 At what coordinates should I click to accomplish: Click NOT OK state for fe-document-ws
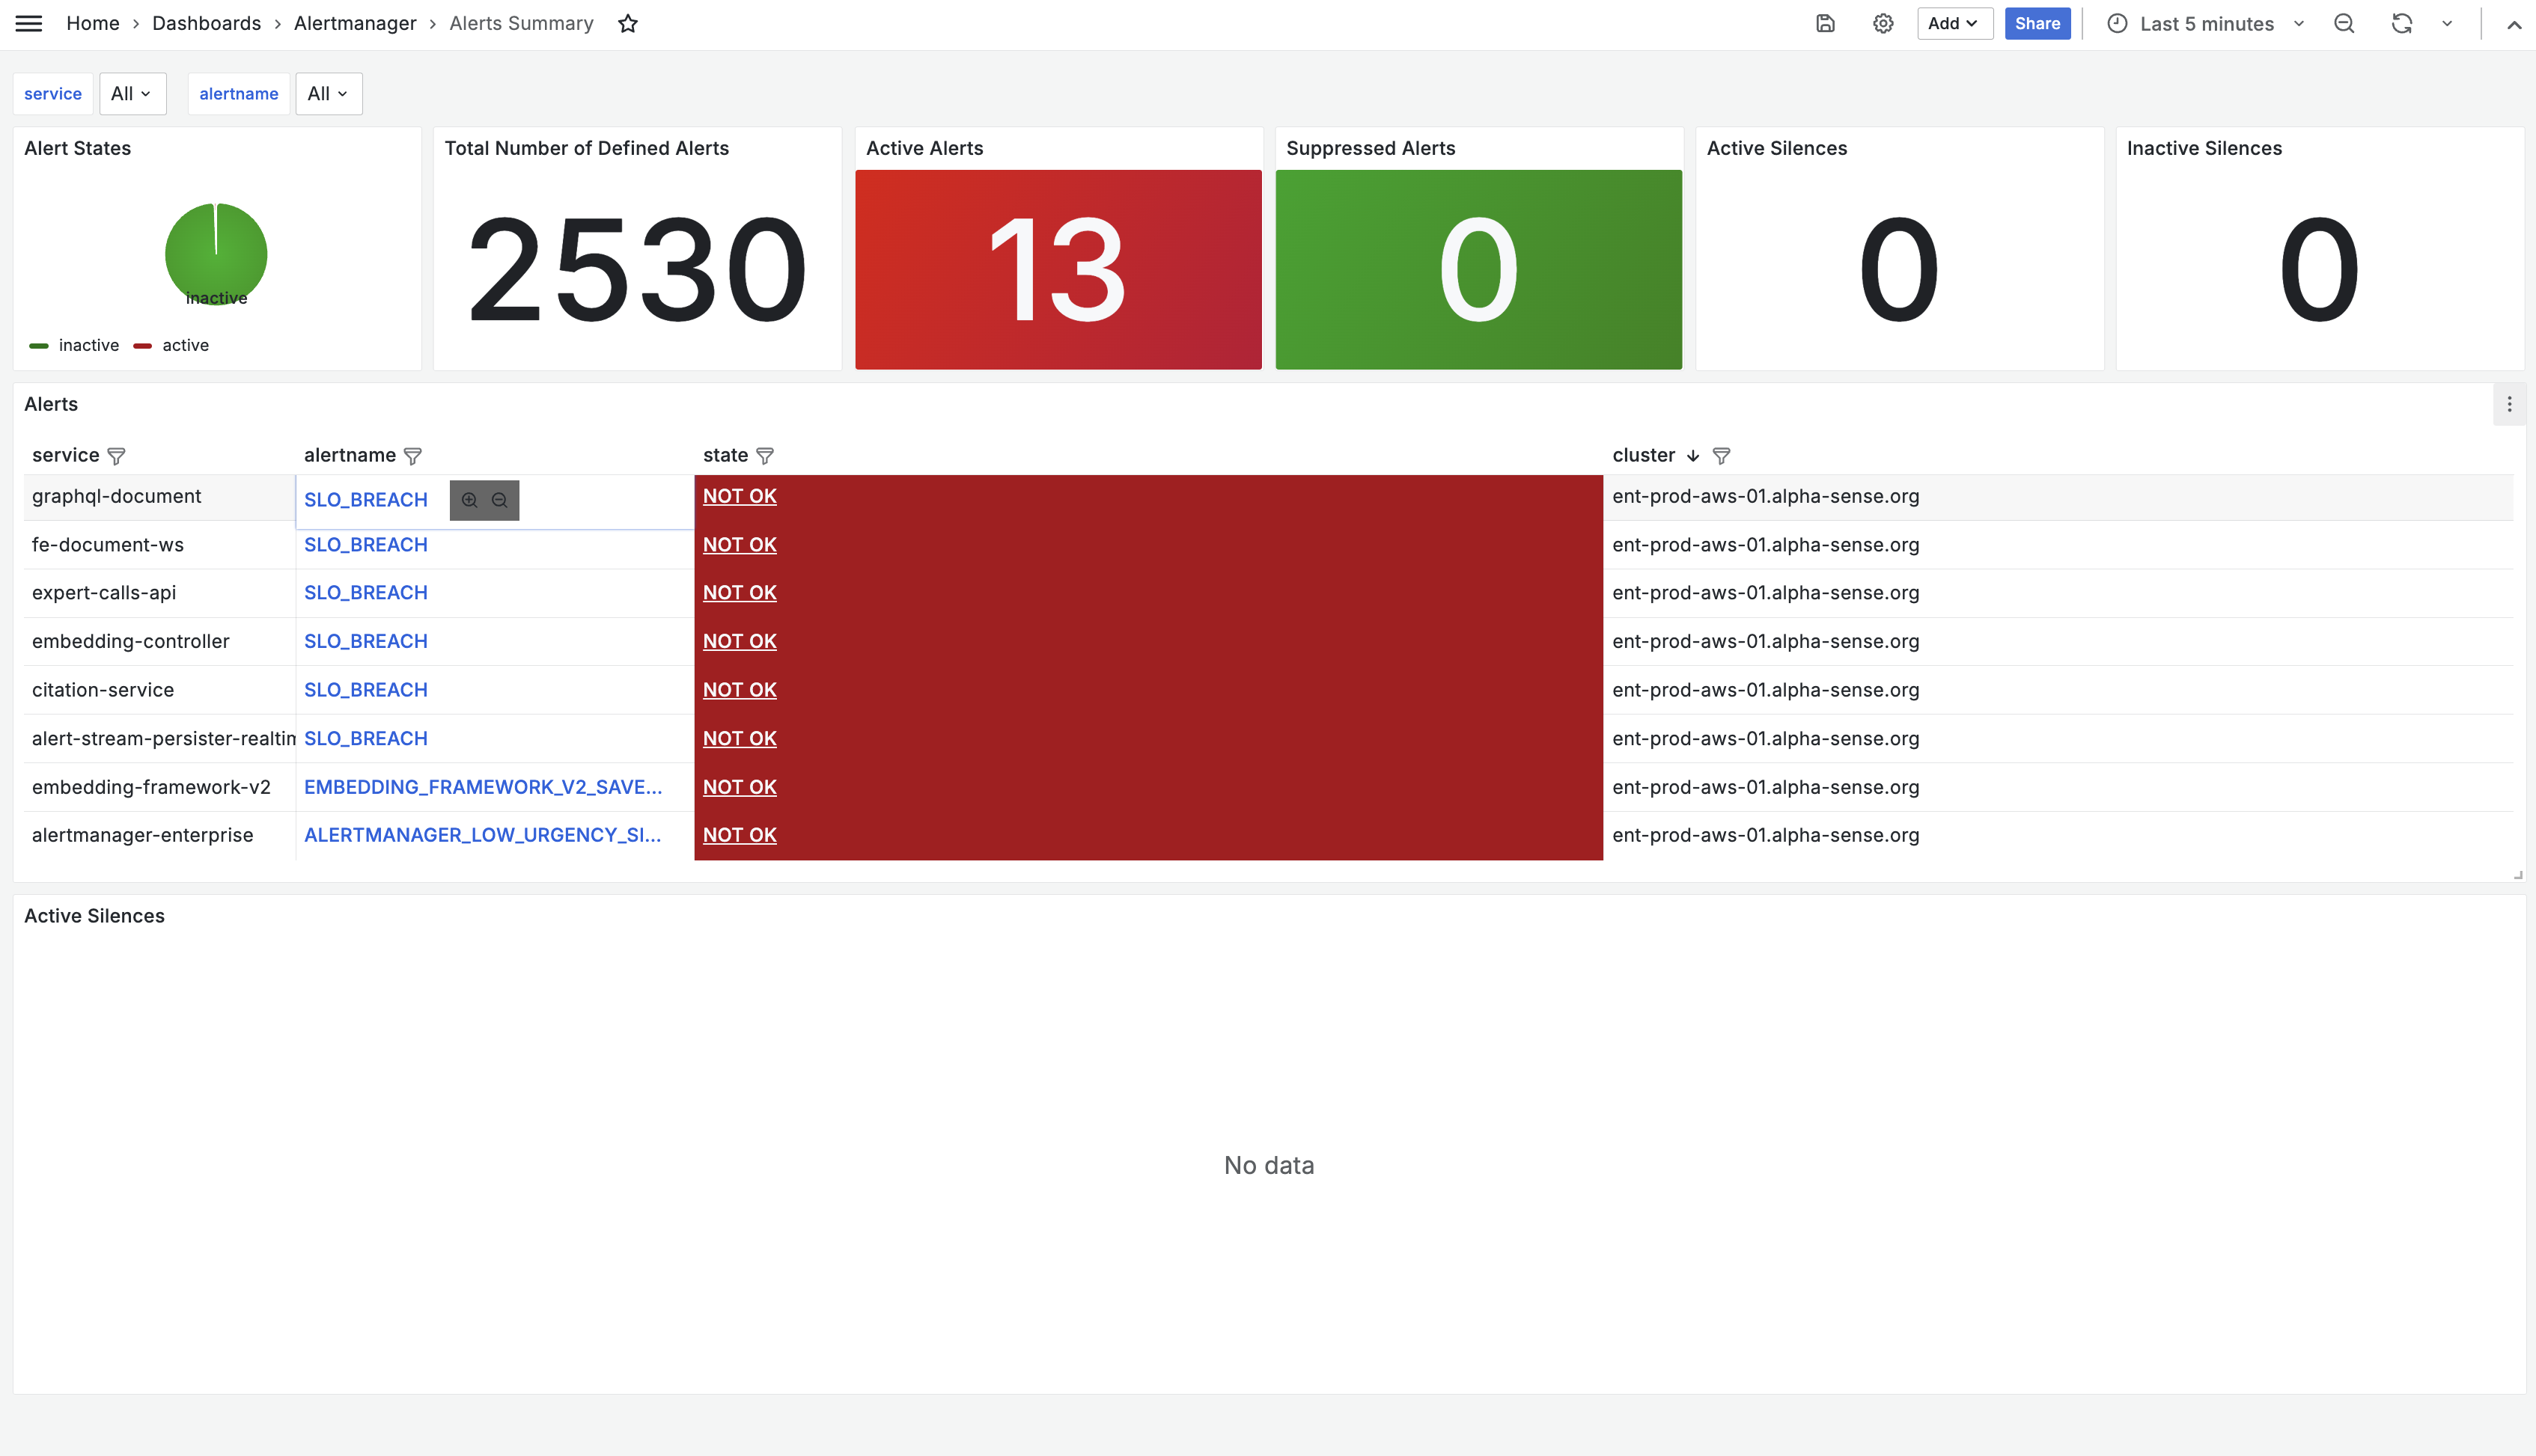pyautogui.click(x=740, y=545)
